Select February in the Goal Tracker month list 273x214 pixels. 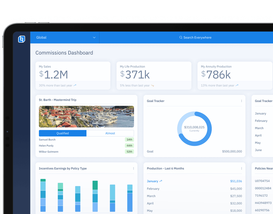pyautogui.click(x=261, y=121)
